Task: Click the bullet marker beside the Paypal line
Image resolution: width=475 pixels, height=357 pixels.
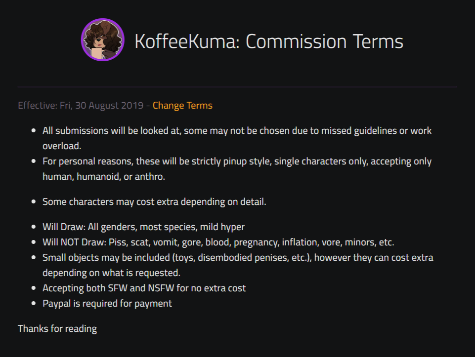Action: click(x=34, y=304)
